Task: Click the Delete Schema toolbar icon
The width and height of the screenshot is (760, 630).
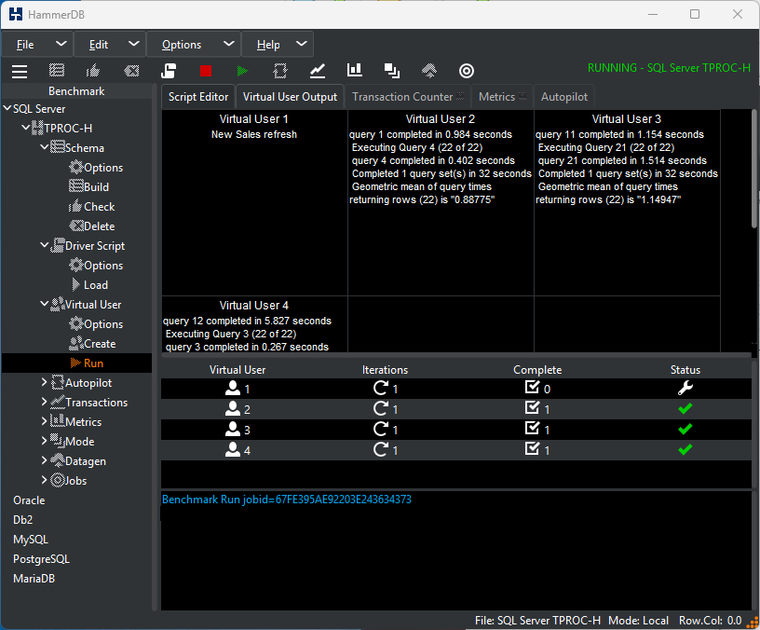Action: click(x=131, y=71)
